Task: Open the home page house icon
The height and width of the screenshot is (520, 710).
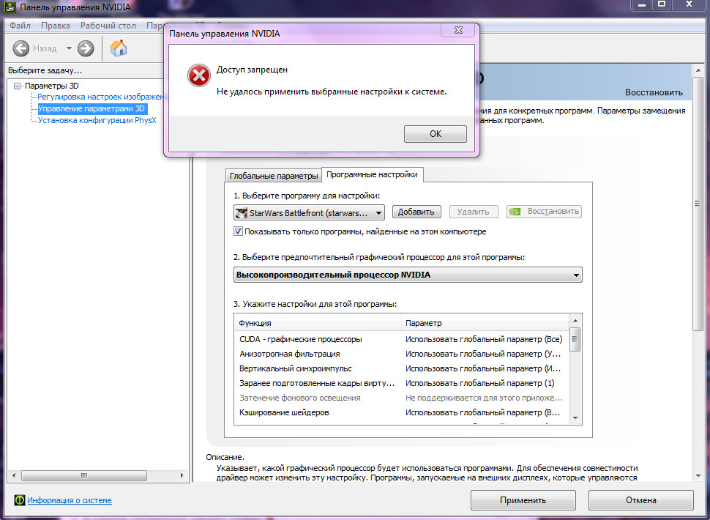Action: [119, 48]
